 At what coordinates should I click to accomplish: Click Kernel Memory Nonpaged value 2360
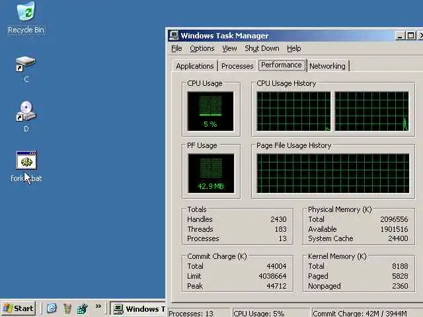pyautogui.click(x=400, y=286)
